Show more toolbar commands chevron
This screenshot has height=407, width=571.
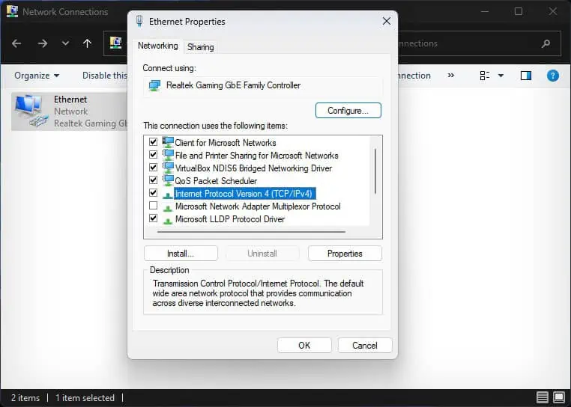tap(451, 76)
